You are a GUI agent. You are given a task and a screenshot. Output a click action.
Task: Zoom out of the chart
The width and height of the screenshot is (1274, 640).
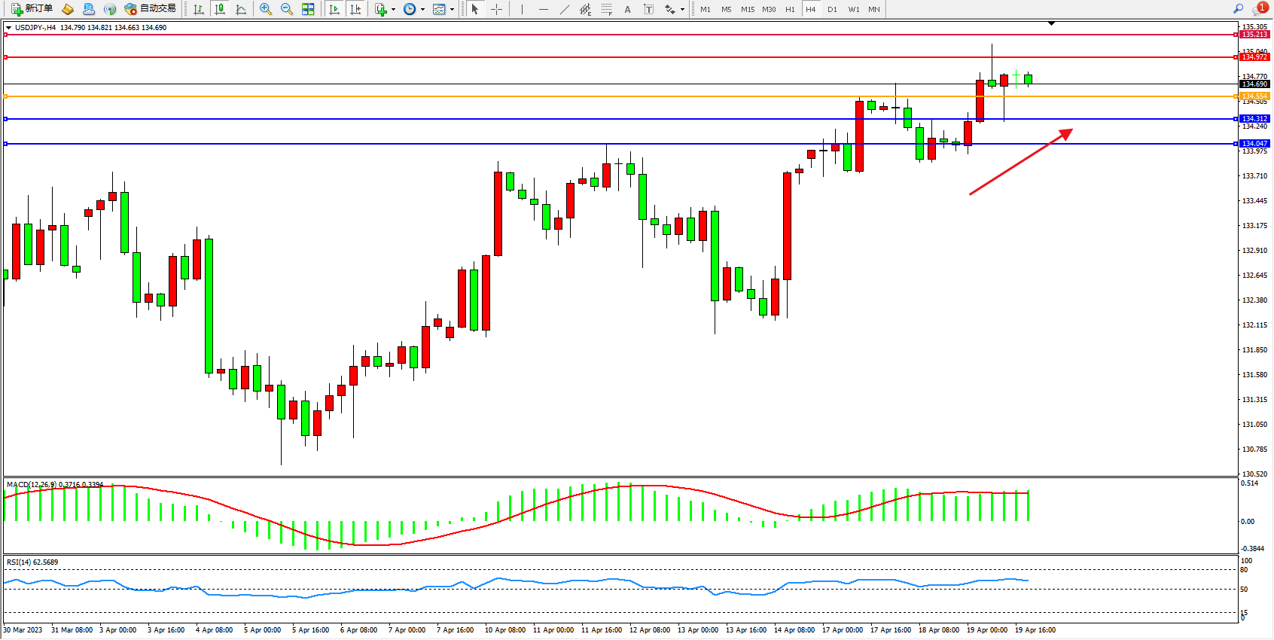point(287,9)
